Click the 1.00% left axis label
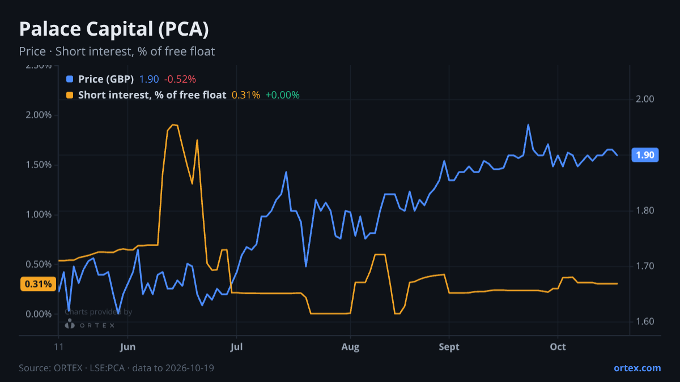The image size is (680, 382). [40, 214]
